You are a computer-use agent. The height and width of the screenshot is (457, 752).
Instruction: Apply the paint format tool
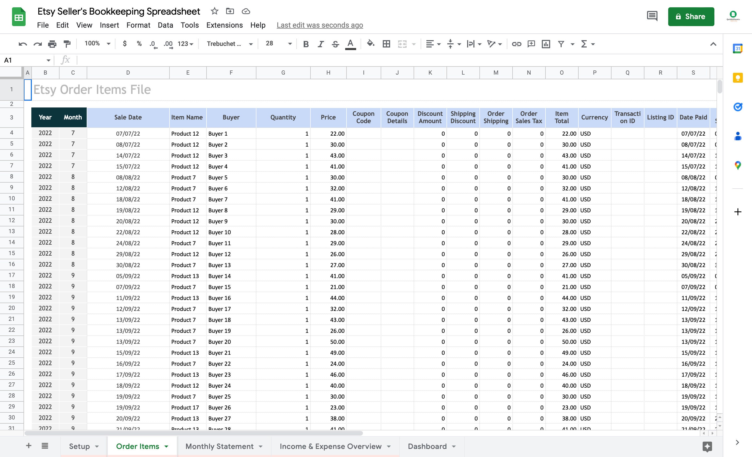67,44
